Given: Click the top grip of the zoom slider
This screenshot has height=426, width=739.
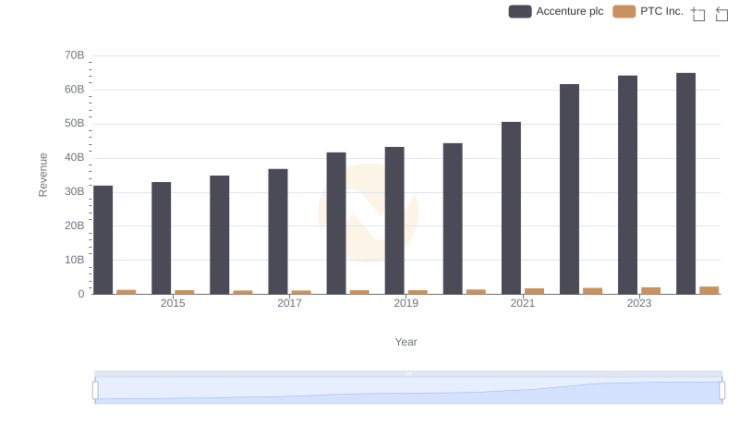Looking at the screenshot, I should coord(408,373).
